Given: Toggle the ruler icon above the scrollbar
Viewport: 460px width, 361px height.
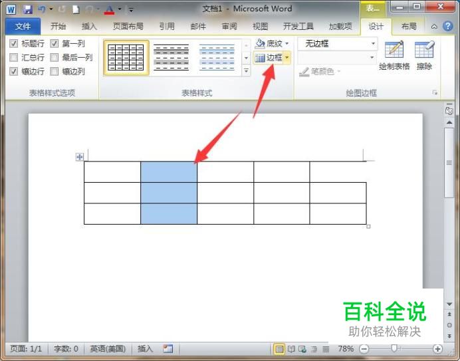Looking at the screenshot, I should tap(449, 111).
